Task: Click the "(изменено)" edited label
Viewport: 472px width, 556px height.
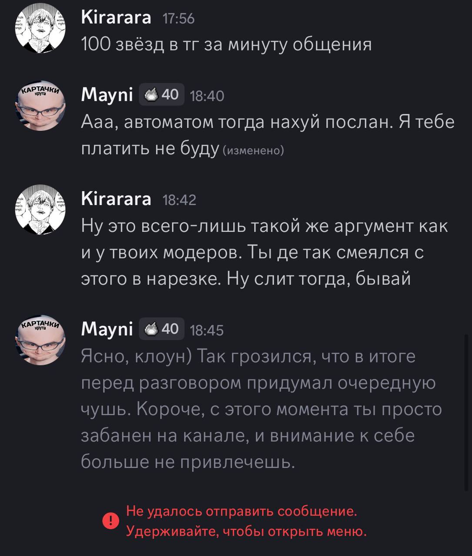Action: (253, 150)
